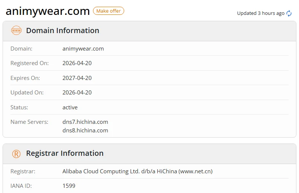
Task: Select the Domain value animymewear.com
Action: point(83,49)
